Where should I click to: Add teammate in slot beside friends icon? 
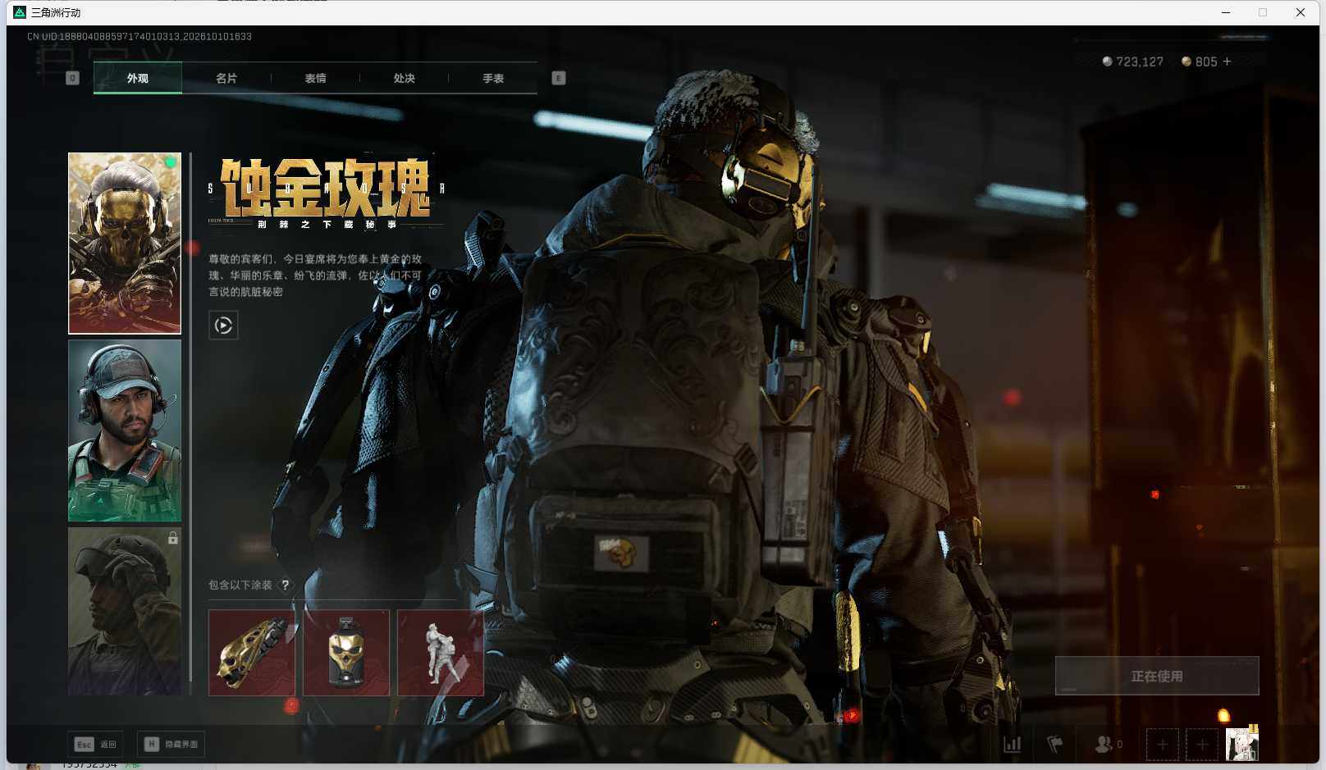[x=1163, y=745]
